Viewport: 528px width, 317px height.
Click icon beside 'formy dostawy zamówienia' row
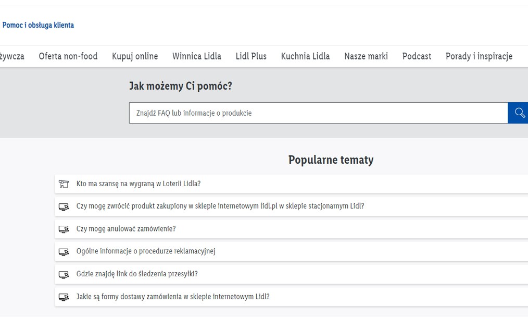(64, 297)
